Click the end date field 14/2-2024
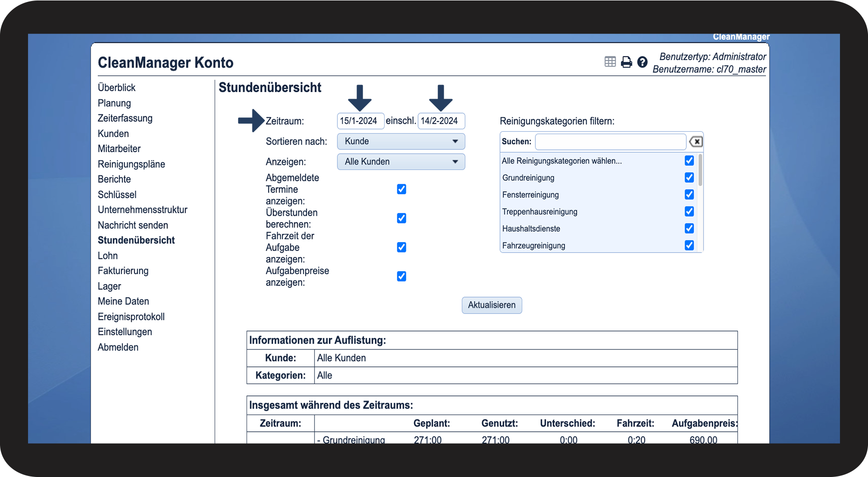868x477 pixels. [441, 121]
